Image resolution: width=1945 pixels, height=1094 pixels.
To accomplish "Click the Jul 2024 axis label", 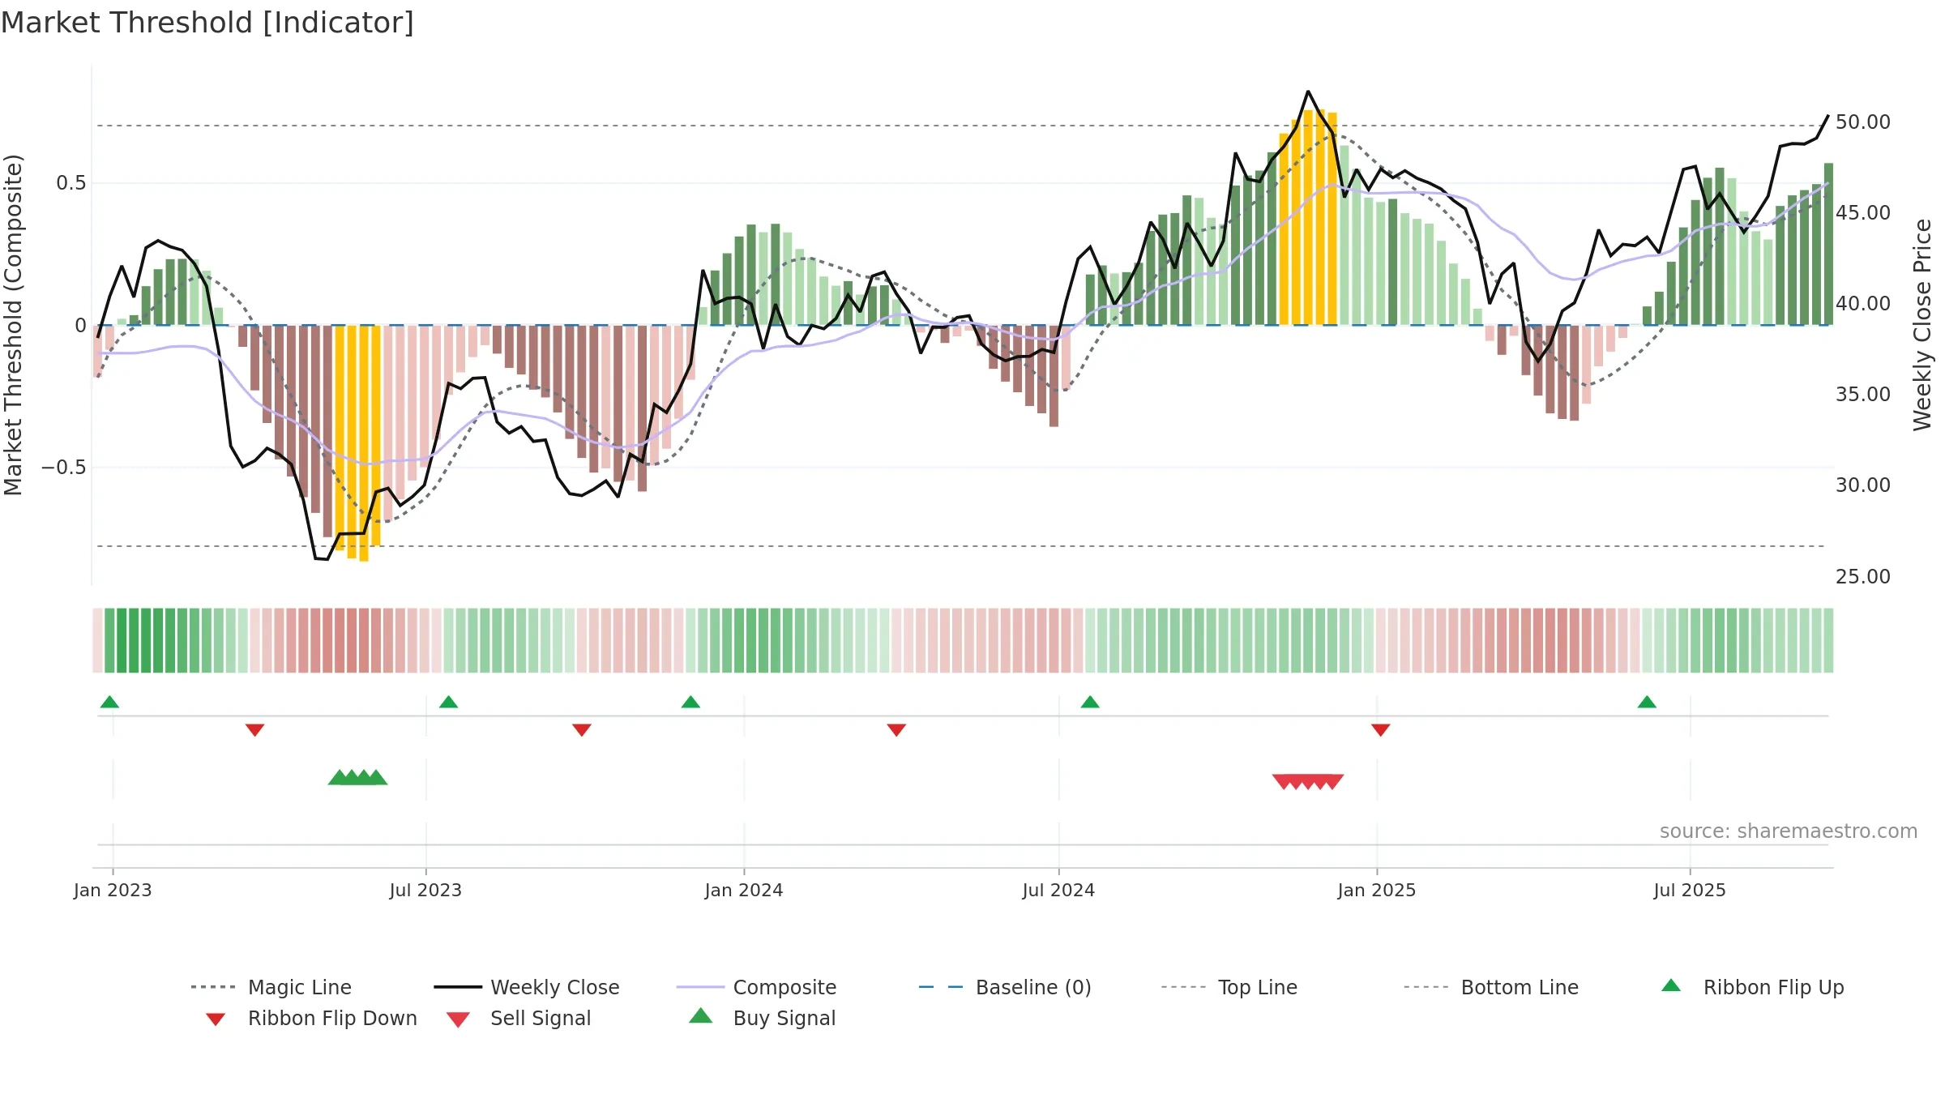I will pos(1058,891).
